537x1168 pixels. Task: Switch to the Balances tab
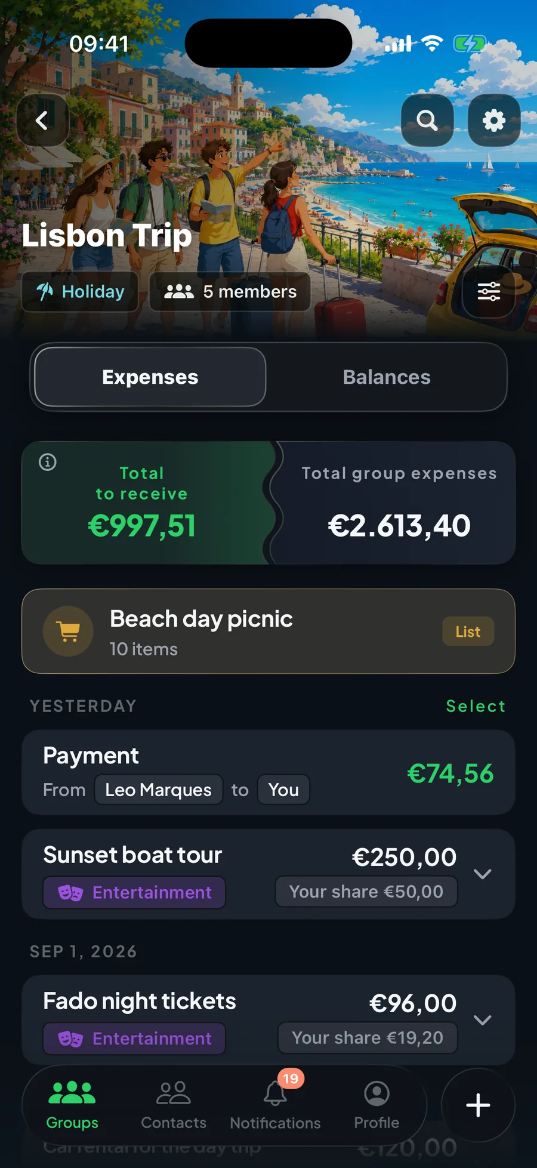coord(387,377)
